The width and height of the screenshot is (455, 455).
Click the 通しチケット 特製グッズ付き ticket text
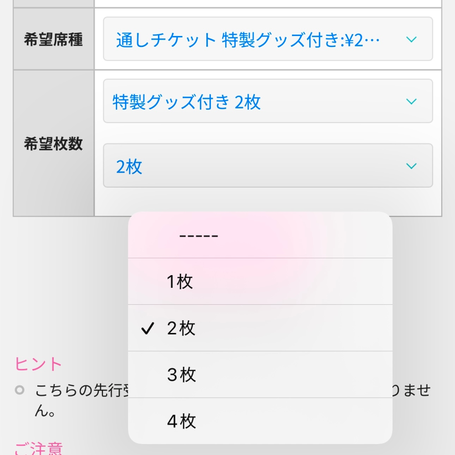click(246, 40)
